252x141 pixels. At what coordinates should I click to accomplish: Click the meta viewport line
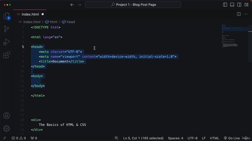tap(107, 56)
